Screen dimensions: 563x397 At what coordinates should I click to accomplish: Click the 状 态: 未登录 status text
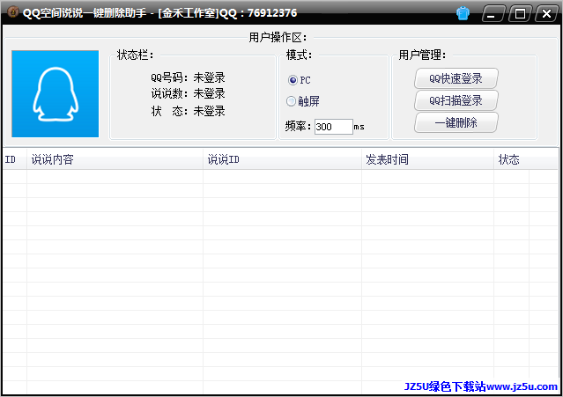[x=188, y=111]
